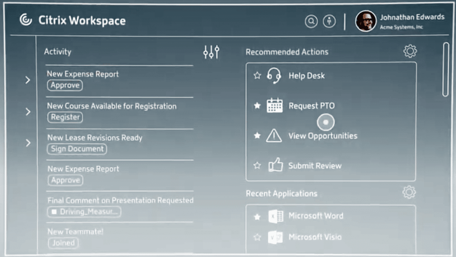Open Johnathan Edwards profile picture
456x257 pixels.
[x=366, y=21]
